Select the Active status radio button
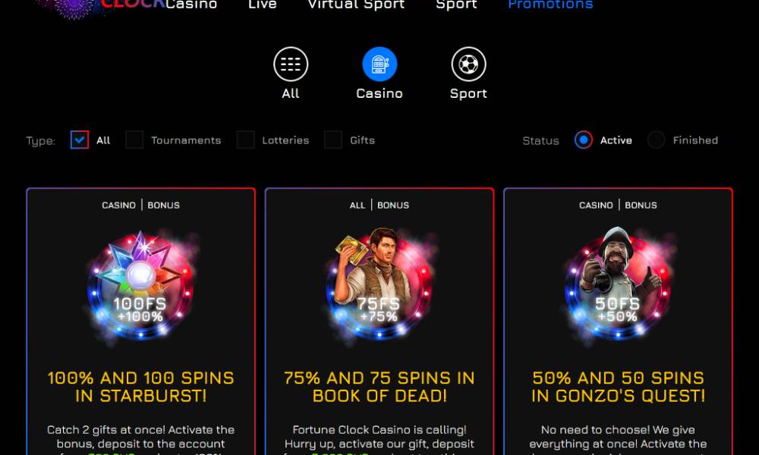Image resolution: width=759 pixels, height=455 pixels. 583,140
